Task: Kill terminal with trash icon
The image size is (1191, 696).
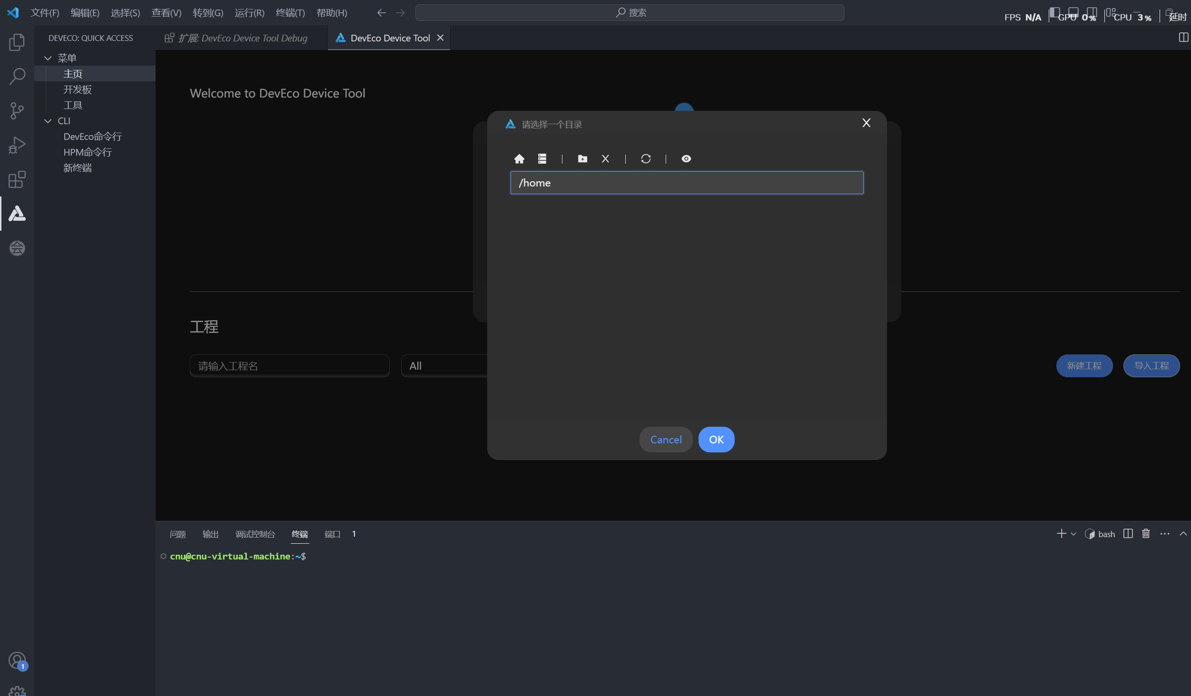Action: [x=1146, y=534]
